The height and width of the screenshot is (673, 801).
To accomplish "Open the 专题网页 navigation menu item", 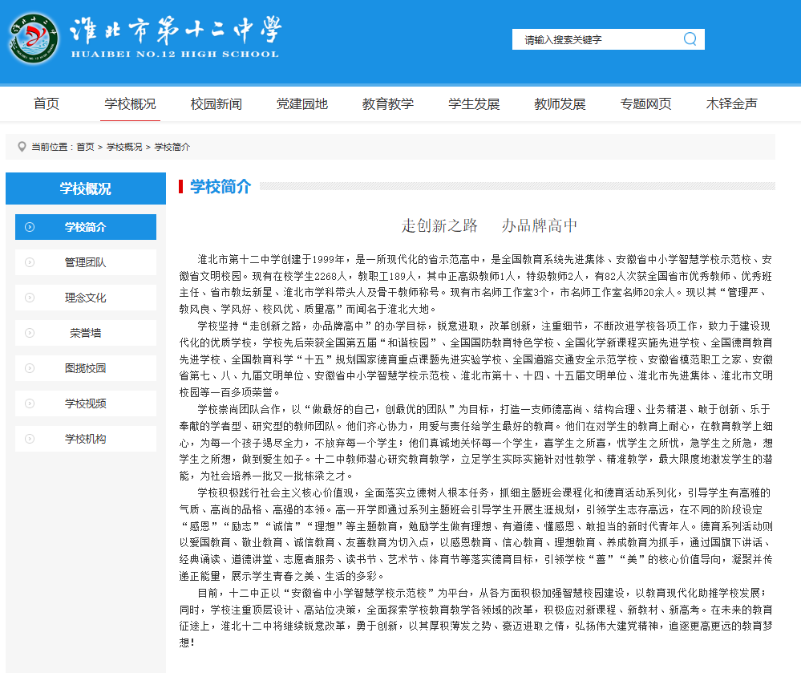I will [645, 103].
